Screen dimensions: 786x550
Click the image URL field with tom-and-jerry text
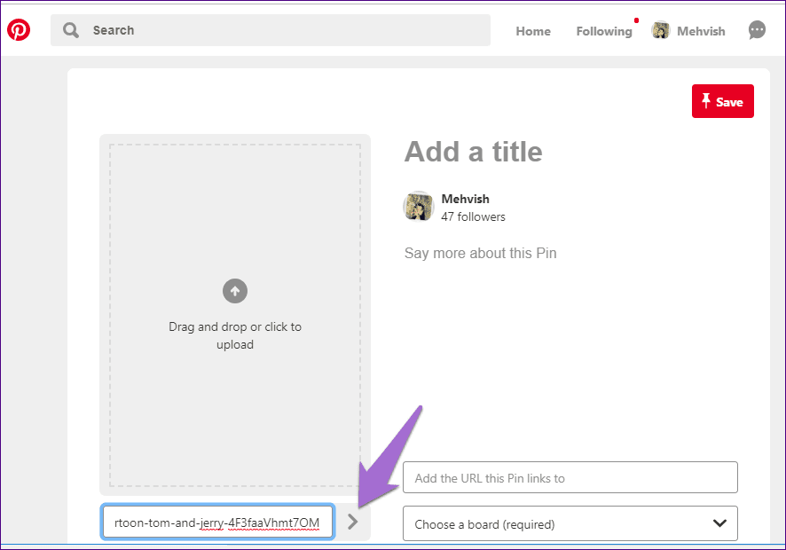pos(217,522)
